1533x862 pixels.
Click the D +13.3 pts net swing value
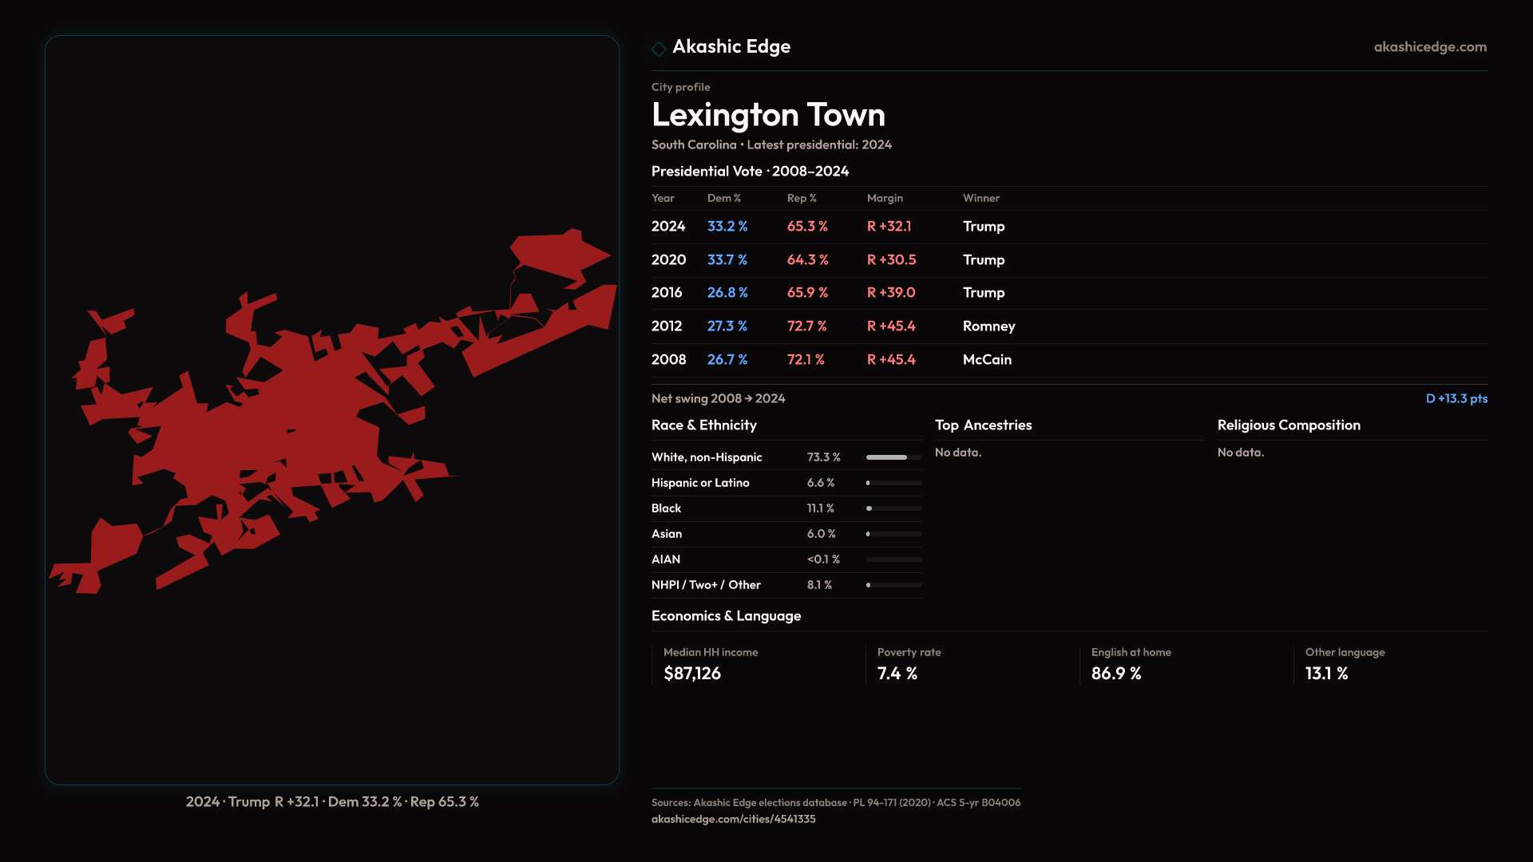(x=1456, y=398)
